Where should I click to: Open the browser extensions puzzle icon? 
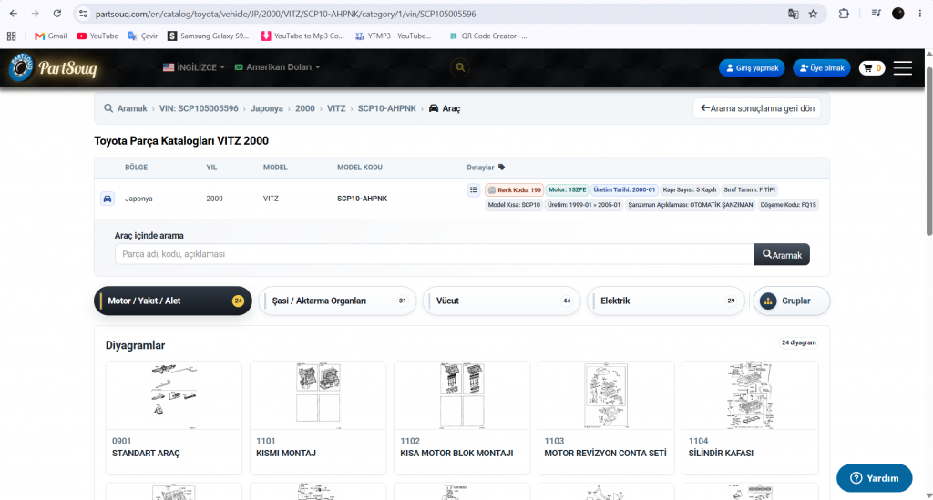pos(844,14)
